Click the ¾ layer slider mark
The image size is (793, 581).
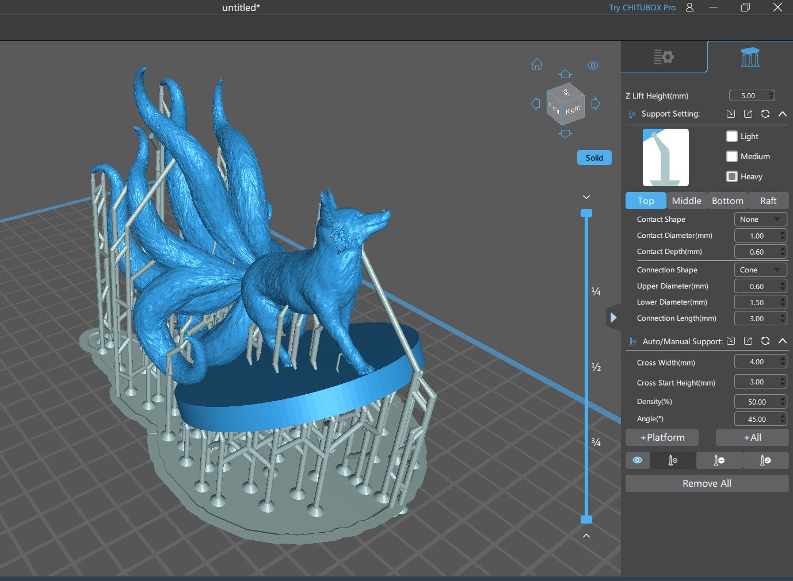pos(596,442)
